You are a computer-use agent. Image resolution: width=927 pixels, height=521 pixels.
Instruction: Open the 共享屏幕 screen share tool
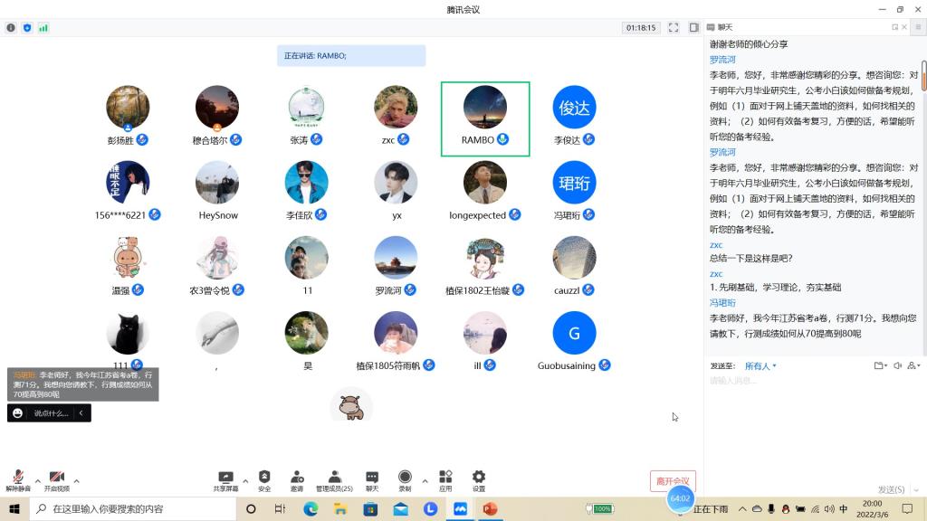pyautogui.click(x=226, y=480)
